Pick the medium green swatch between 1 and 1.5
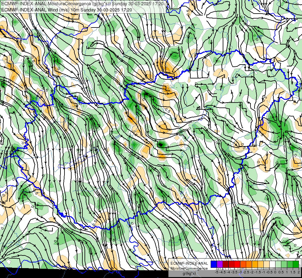302x278 pixels. coord(290,264)
